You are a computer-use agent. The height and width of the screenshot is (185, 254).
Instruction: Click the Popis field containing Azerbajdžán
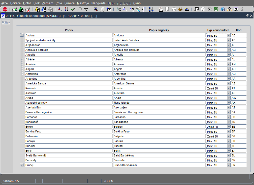[69, 107]
